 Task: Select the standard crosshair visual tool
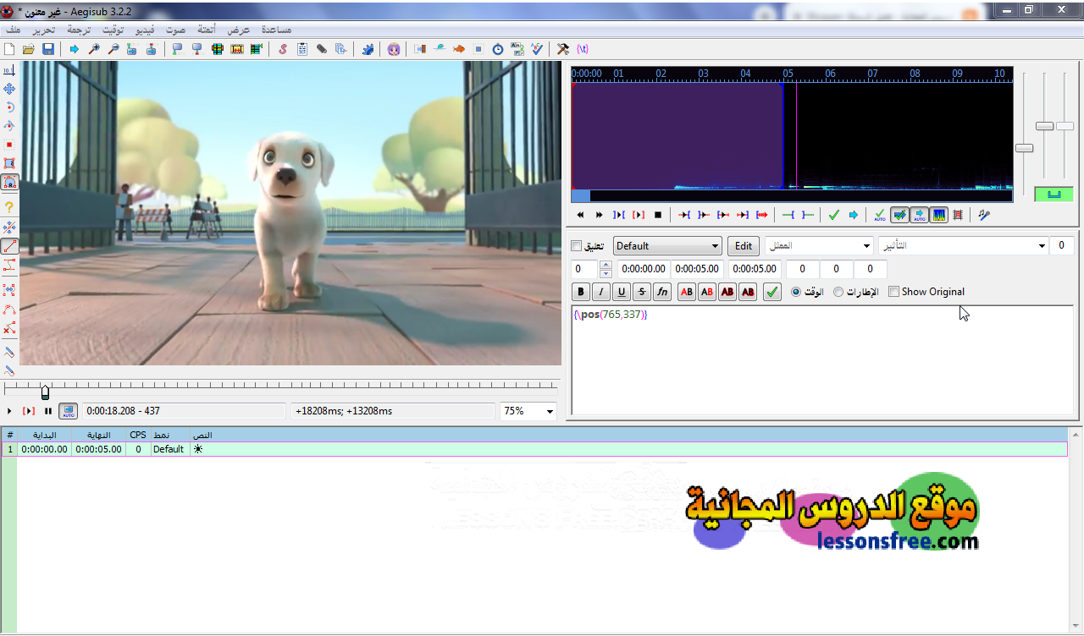9,70
